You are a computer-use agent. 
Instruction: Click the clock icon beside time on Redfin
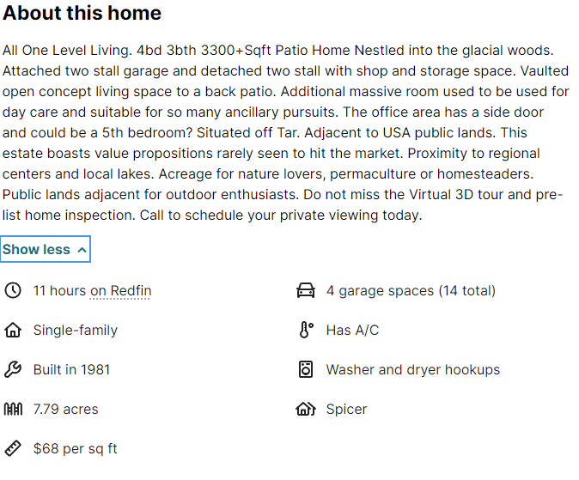click(x=13, y=290)
